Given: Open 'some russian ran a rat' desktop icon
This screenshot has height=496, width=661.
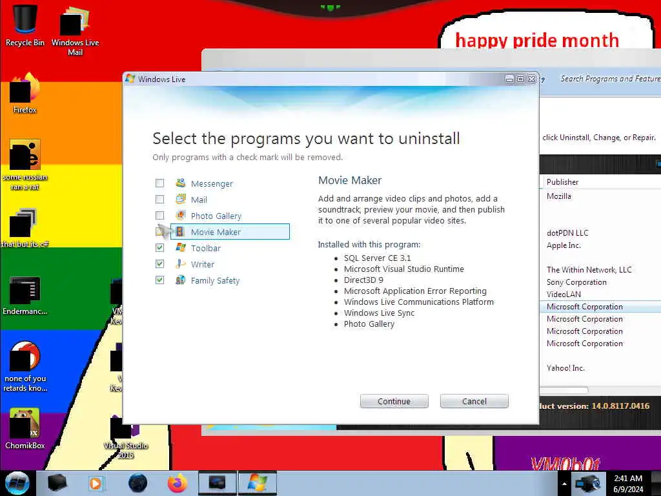Looking at the screenshot, I should (x=25, y=165).
